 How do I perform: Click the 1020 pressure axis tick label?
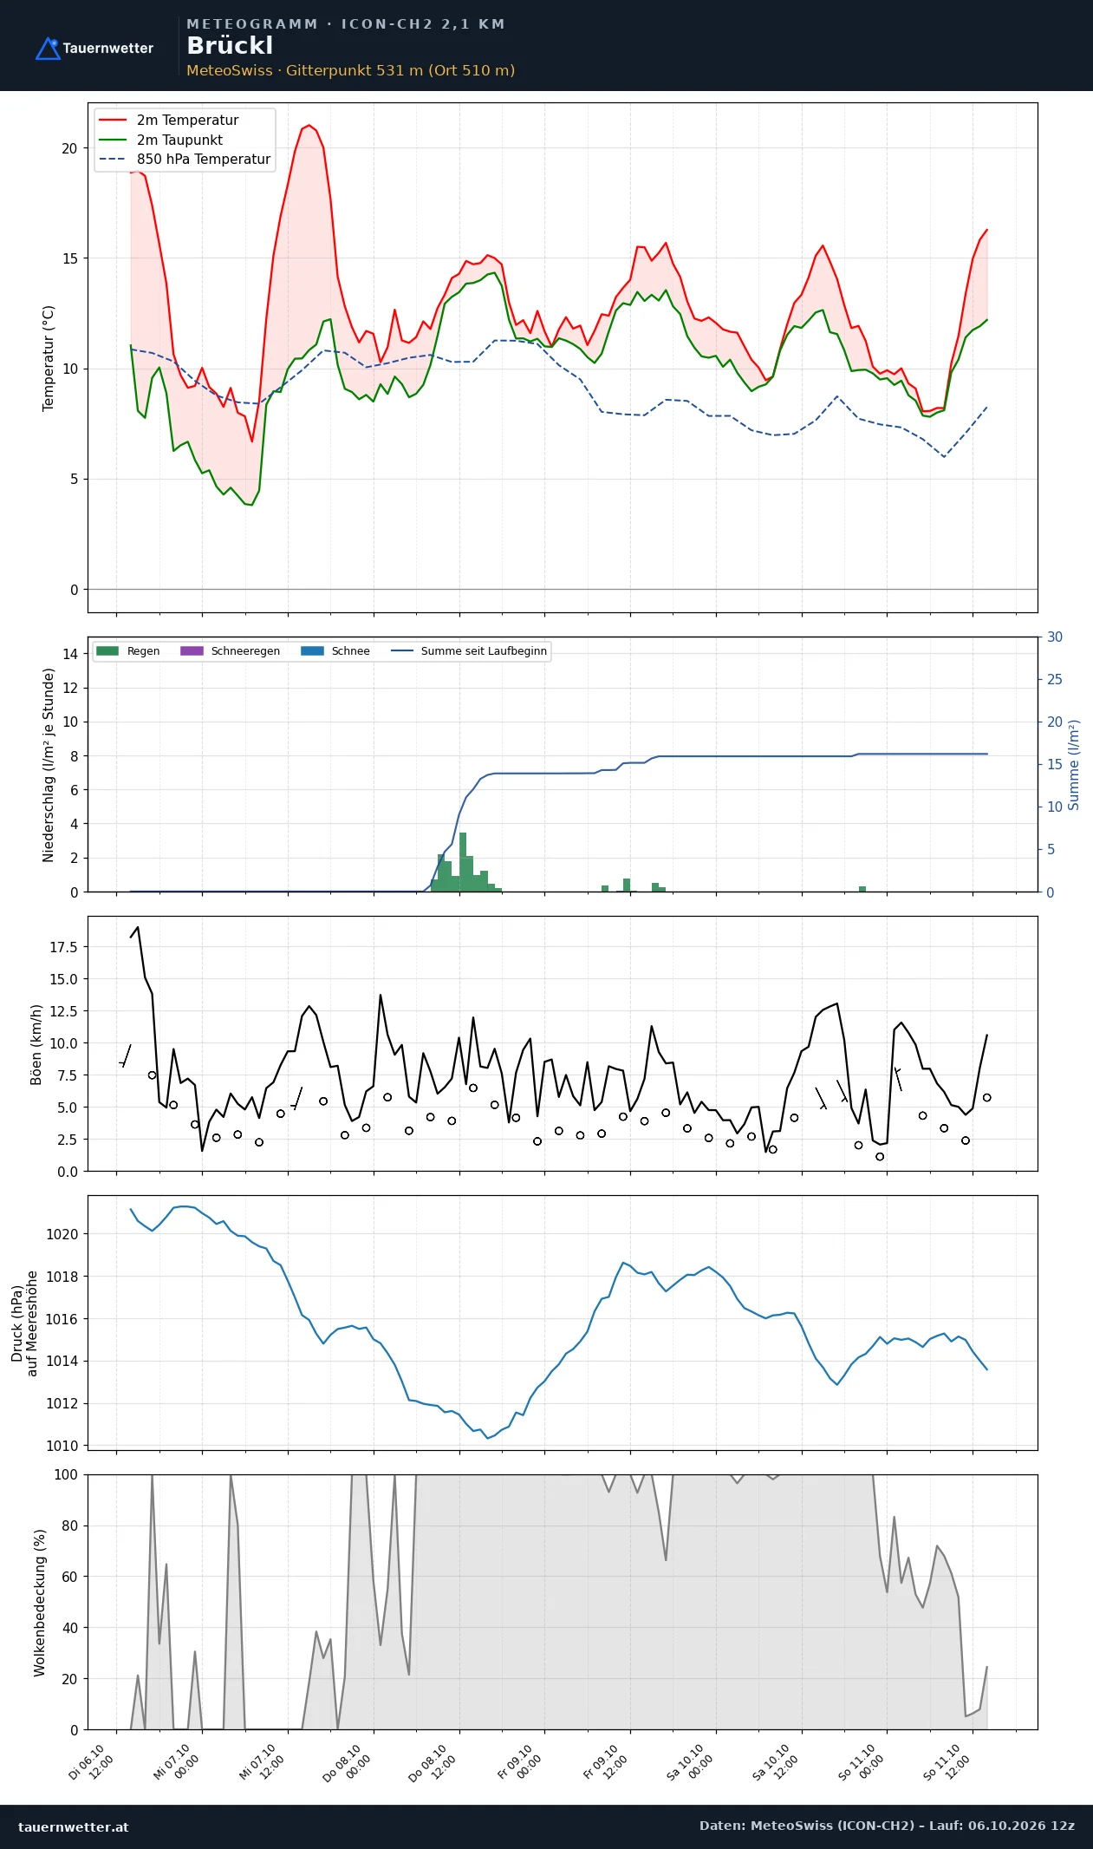pos(62,1234)
